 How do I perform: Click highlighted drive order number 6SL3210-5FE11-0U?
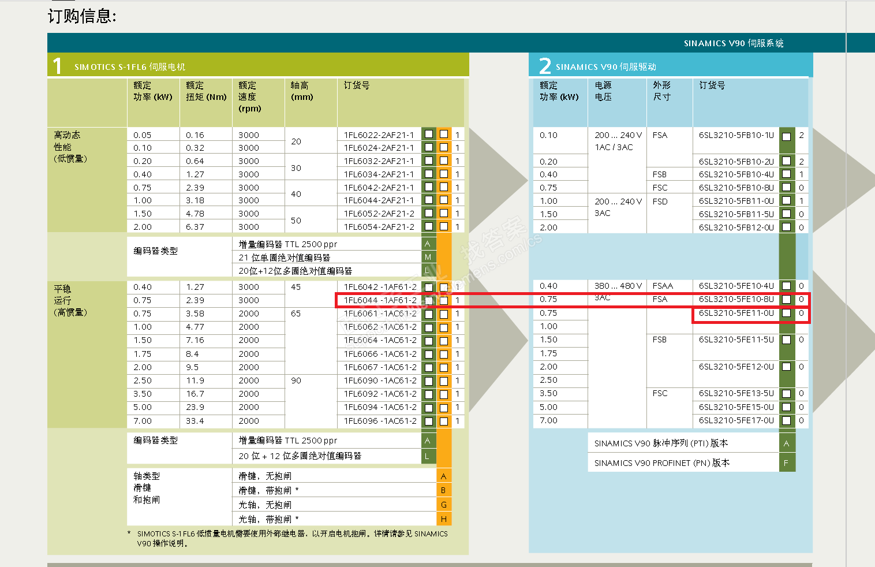(736, 313)
